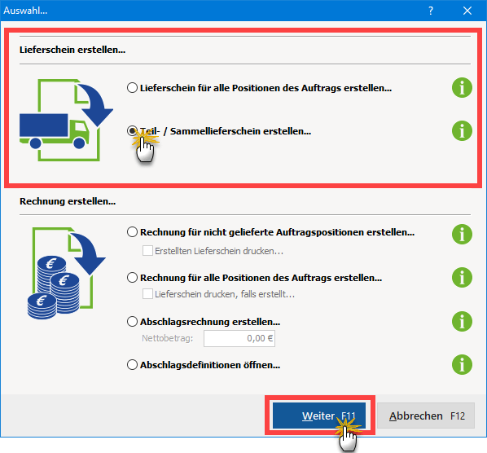487x453 pixels.
Task: Show info for invoice of all order positions
Action: click(x=462, y=278)
